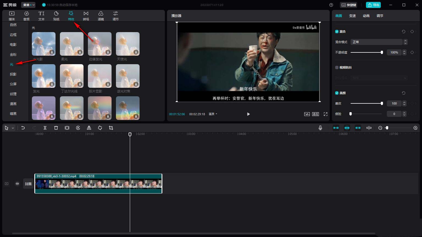422x237 pixels.
Task: Click the freeze frame icon in timeline toolbar
Action: pyautogui.click(x=67, y=128)
